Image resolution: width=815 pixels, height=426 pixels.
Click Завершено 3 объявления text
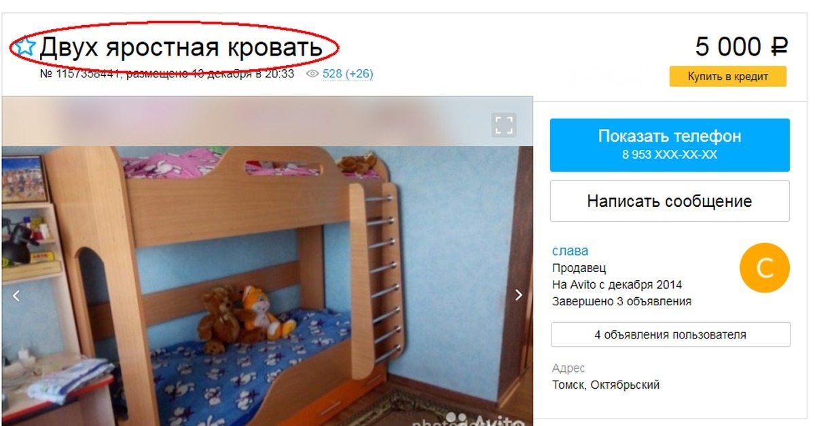(622, 301)
